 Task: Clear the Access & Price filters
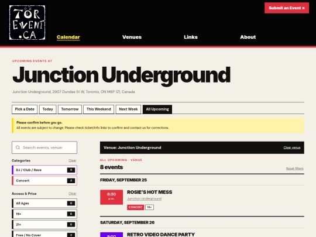click(x=72, y=194)
